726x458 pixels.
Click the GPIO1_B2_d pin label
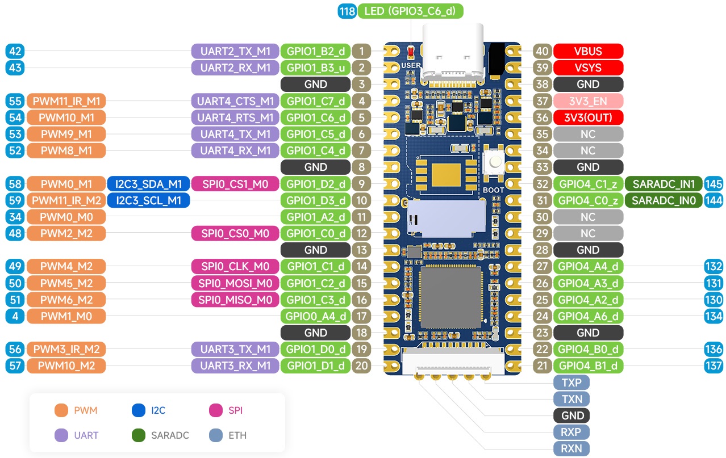tap(315, 51)
